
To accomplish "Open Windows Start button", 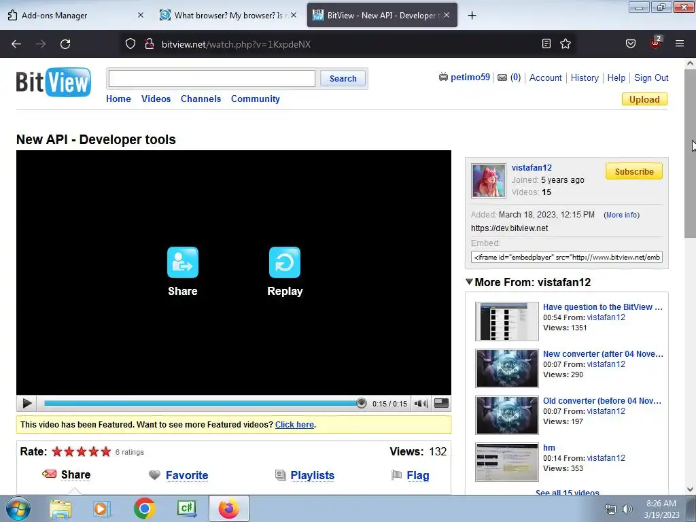I will (x=18, y=508).
